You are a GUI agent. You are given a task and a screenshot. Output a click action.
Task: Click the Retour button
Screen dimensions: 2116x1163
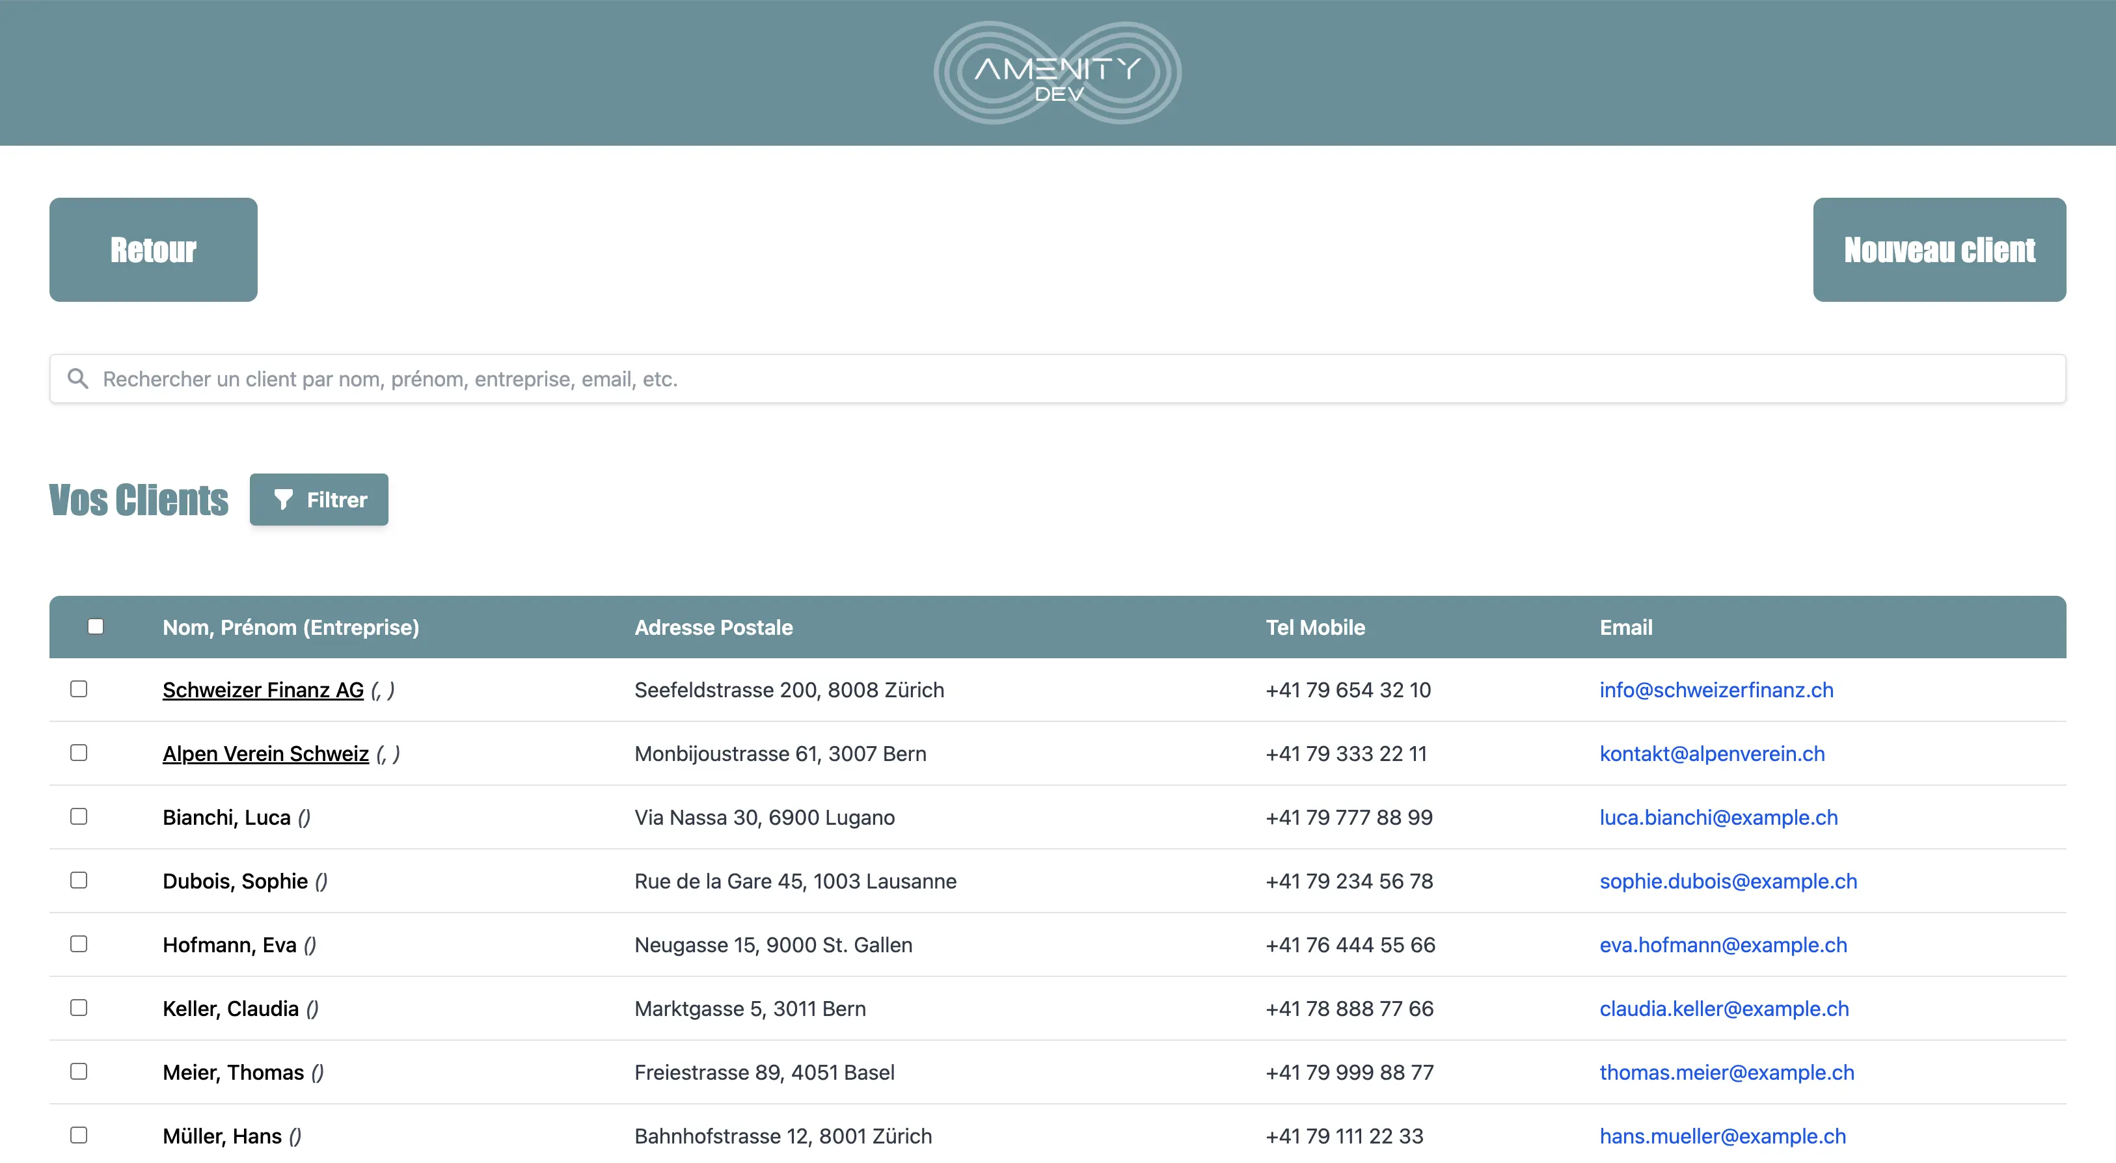153,250
